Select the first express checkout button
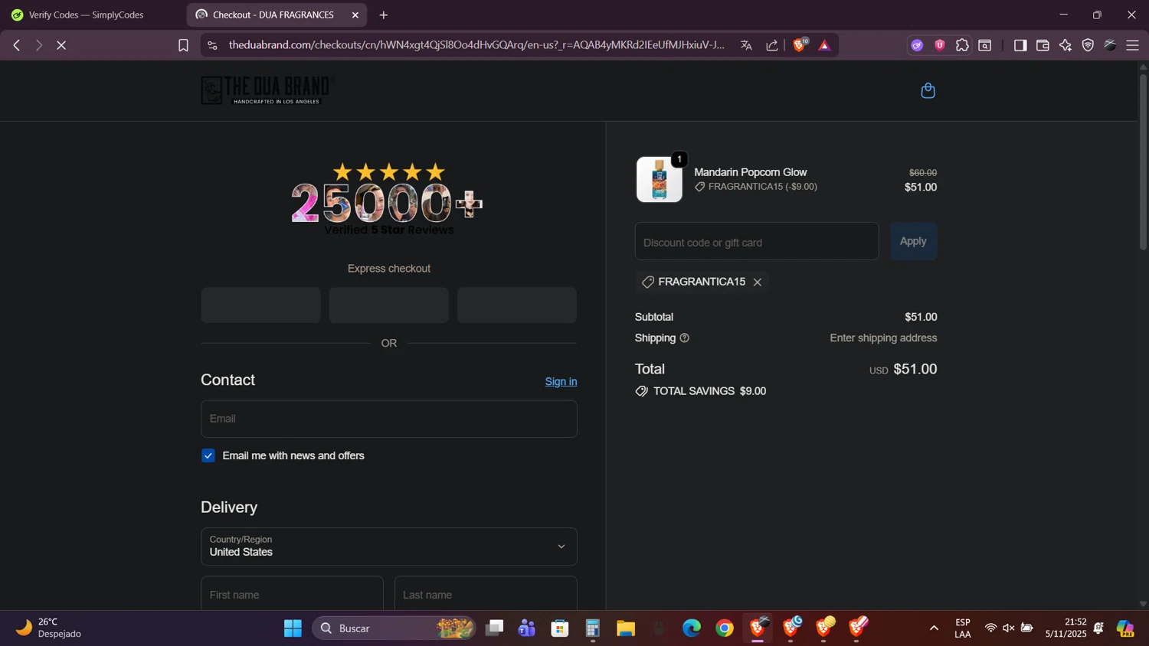The height and width of the screenshot is (646, 1149). point(261,305)
